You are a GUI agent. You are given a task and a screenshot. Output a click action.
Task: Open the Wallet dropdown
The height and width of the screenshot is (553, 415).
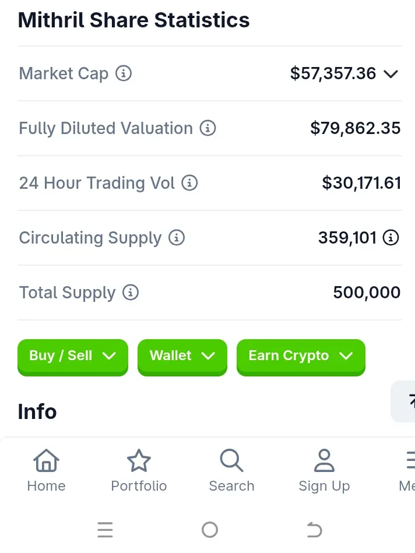[x=182, y=356]
